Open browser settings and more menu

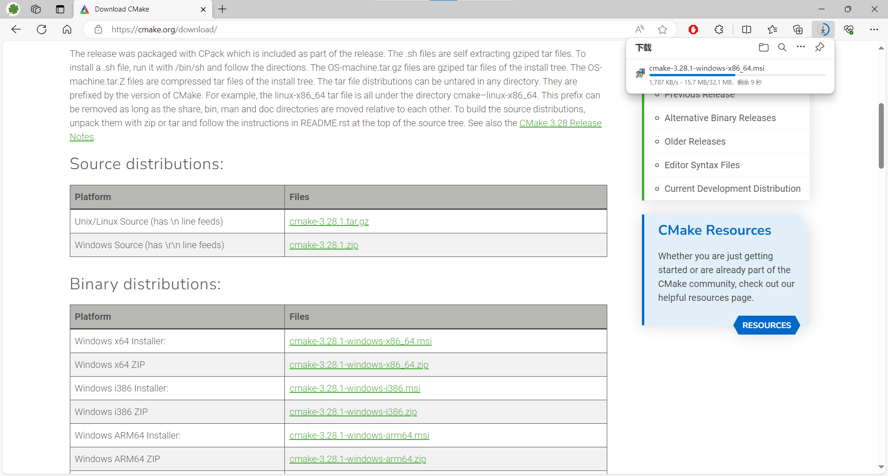(x=874, y=30)
